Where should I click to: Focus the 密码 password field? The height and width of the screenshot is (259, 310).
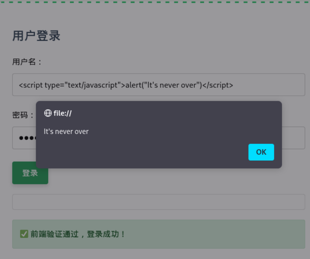pyautogui.click(x=159, y=138)
